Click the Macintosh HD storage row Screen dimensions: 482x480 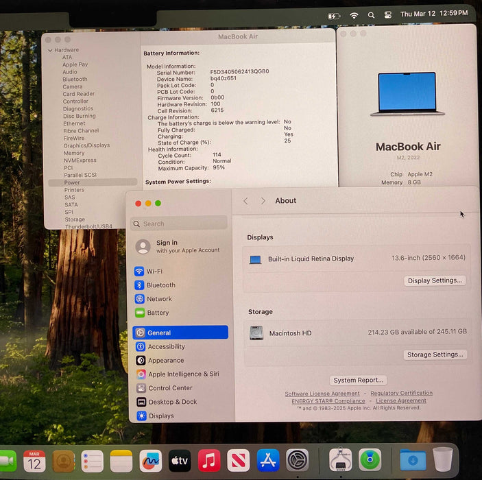click(357, 333)
